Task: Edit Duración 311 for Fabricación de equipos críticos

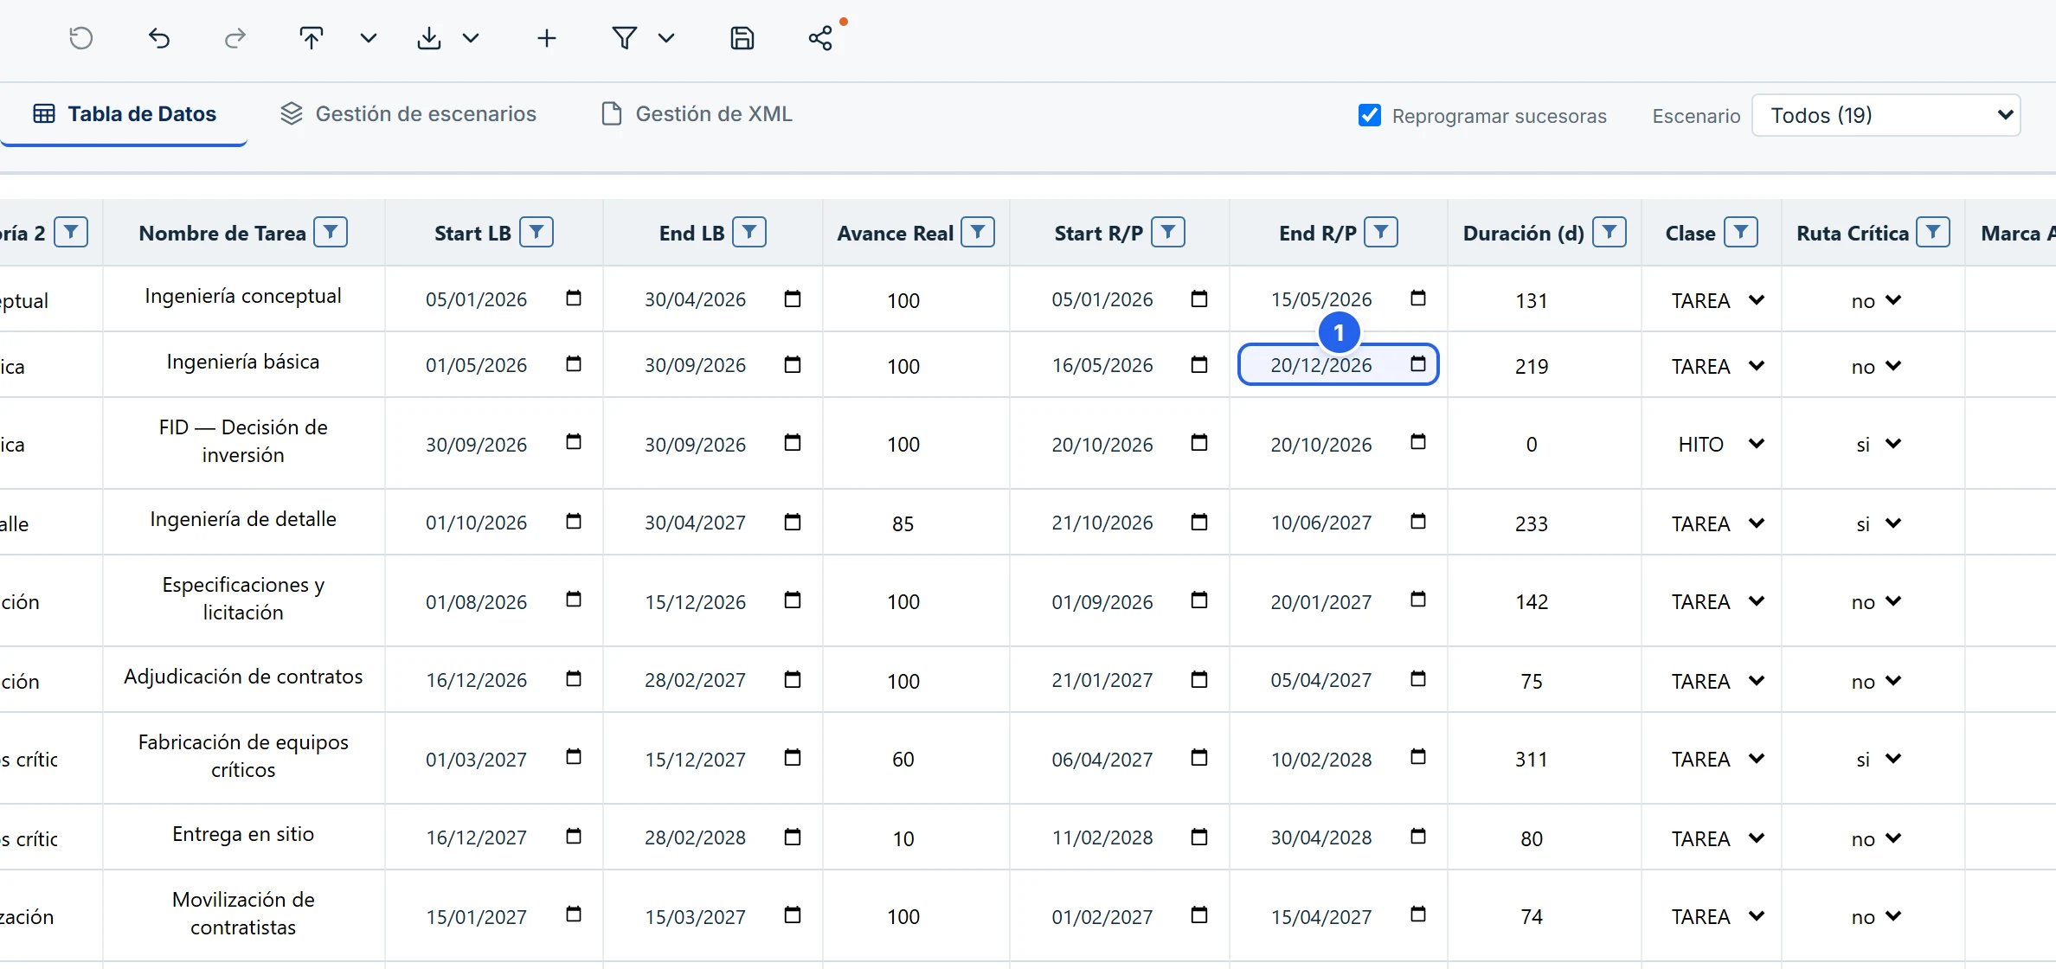Action: coord(1532,759)
